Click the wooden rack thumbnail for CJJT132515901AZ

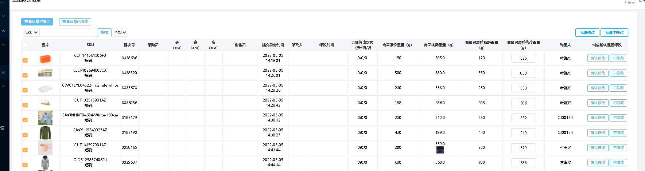coord(45,103)
